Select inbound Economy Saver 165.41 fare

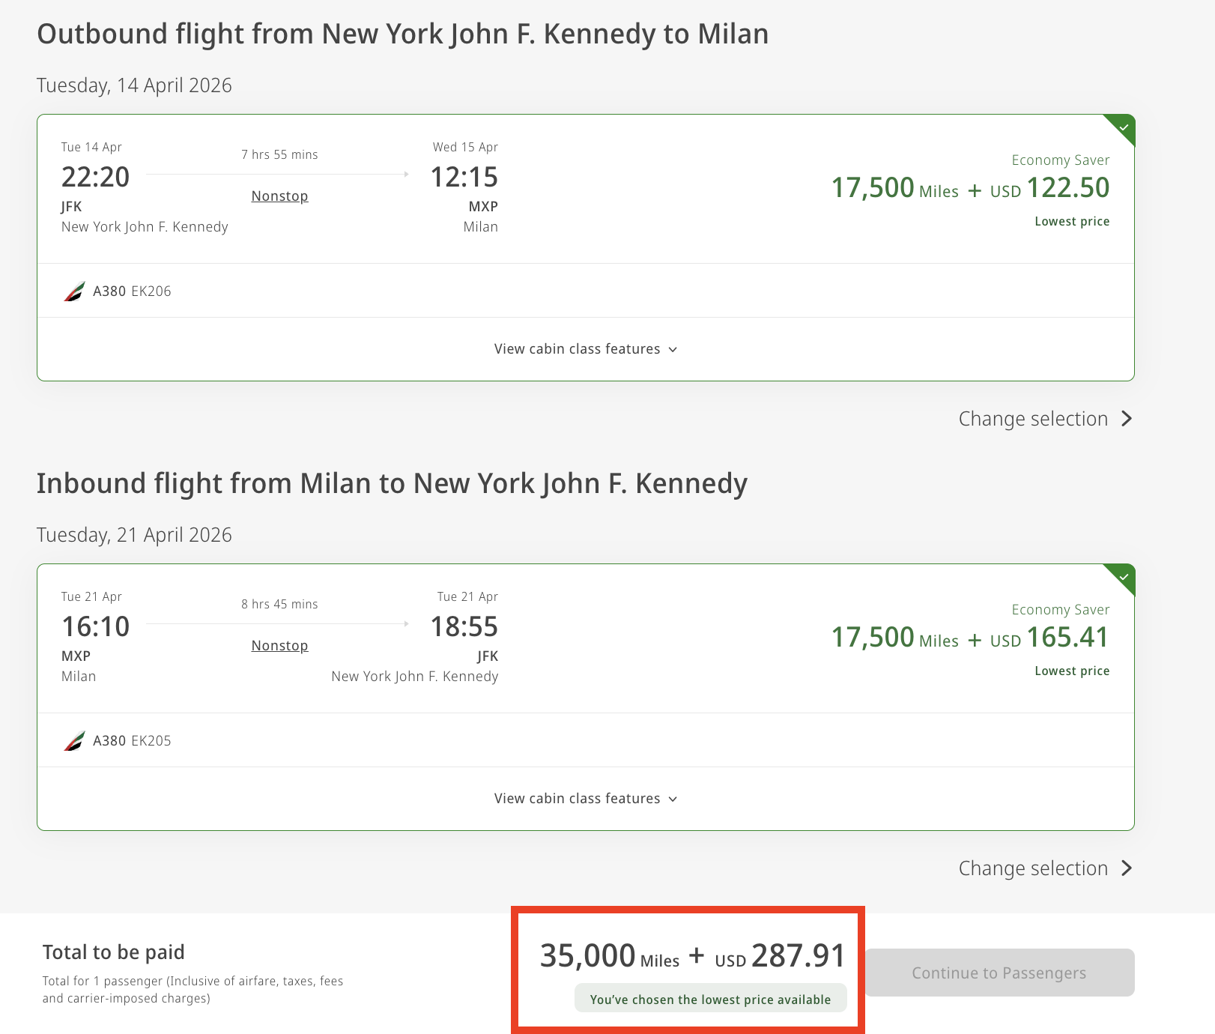click(x=970, y=638)
